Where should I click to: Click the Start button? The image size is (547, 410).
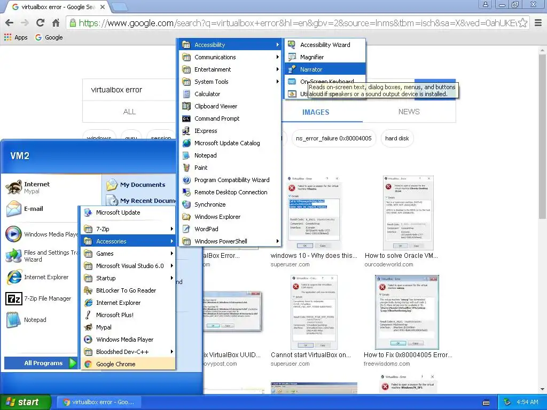(26, 403)
